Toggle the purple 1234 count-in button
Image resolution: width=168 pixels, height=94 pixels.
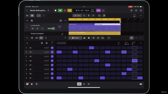[98, 10]
